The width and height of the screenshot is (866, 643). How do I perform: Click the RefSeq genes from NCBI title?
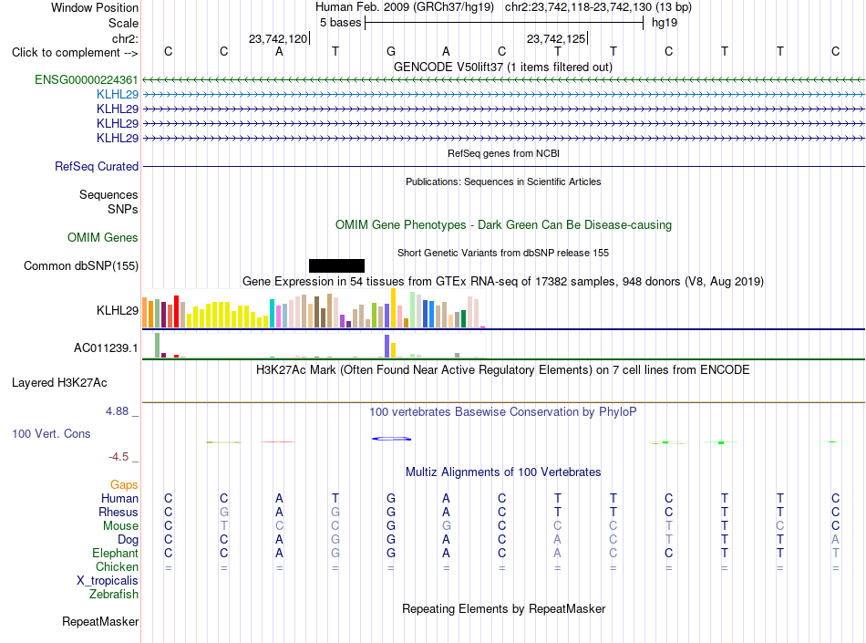(x=504, y=153)
